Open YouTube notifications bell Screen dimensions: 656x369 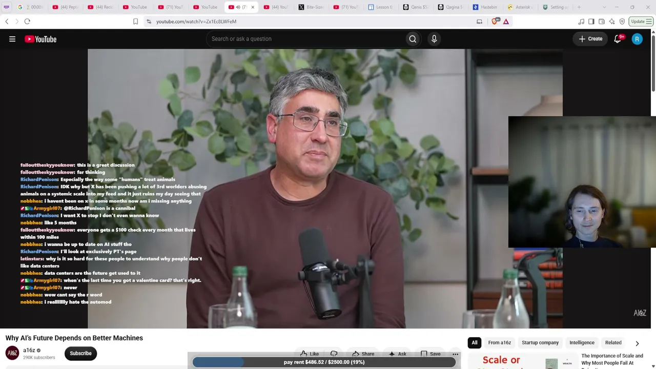[618, 39]
